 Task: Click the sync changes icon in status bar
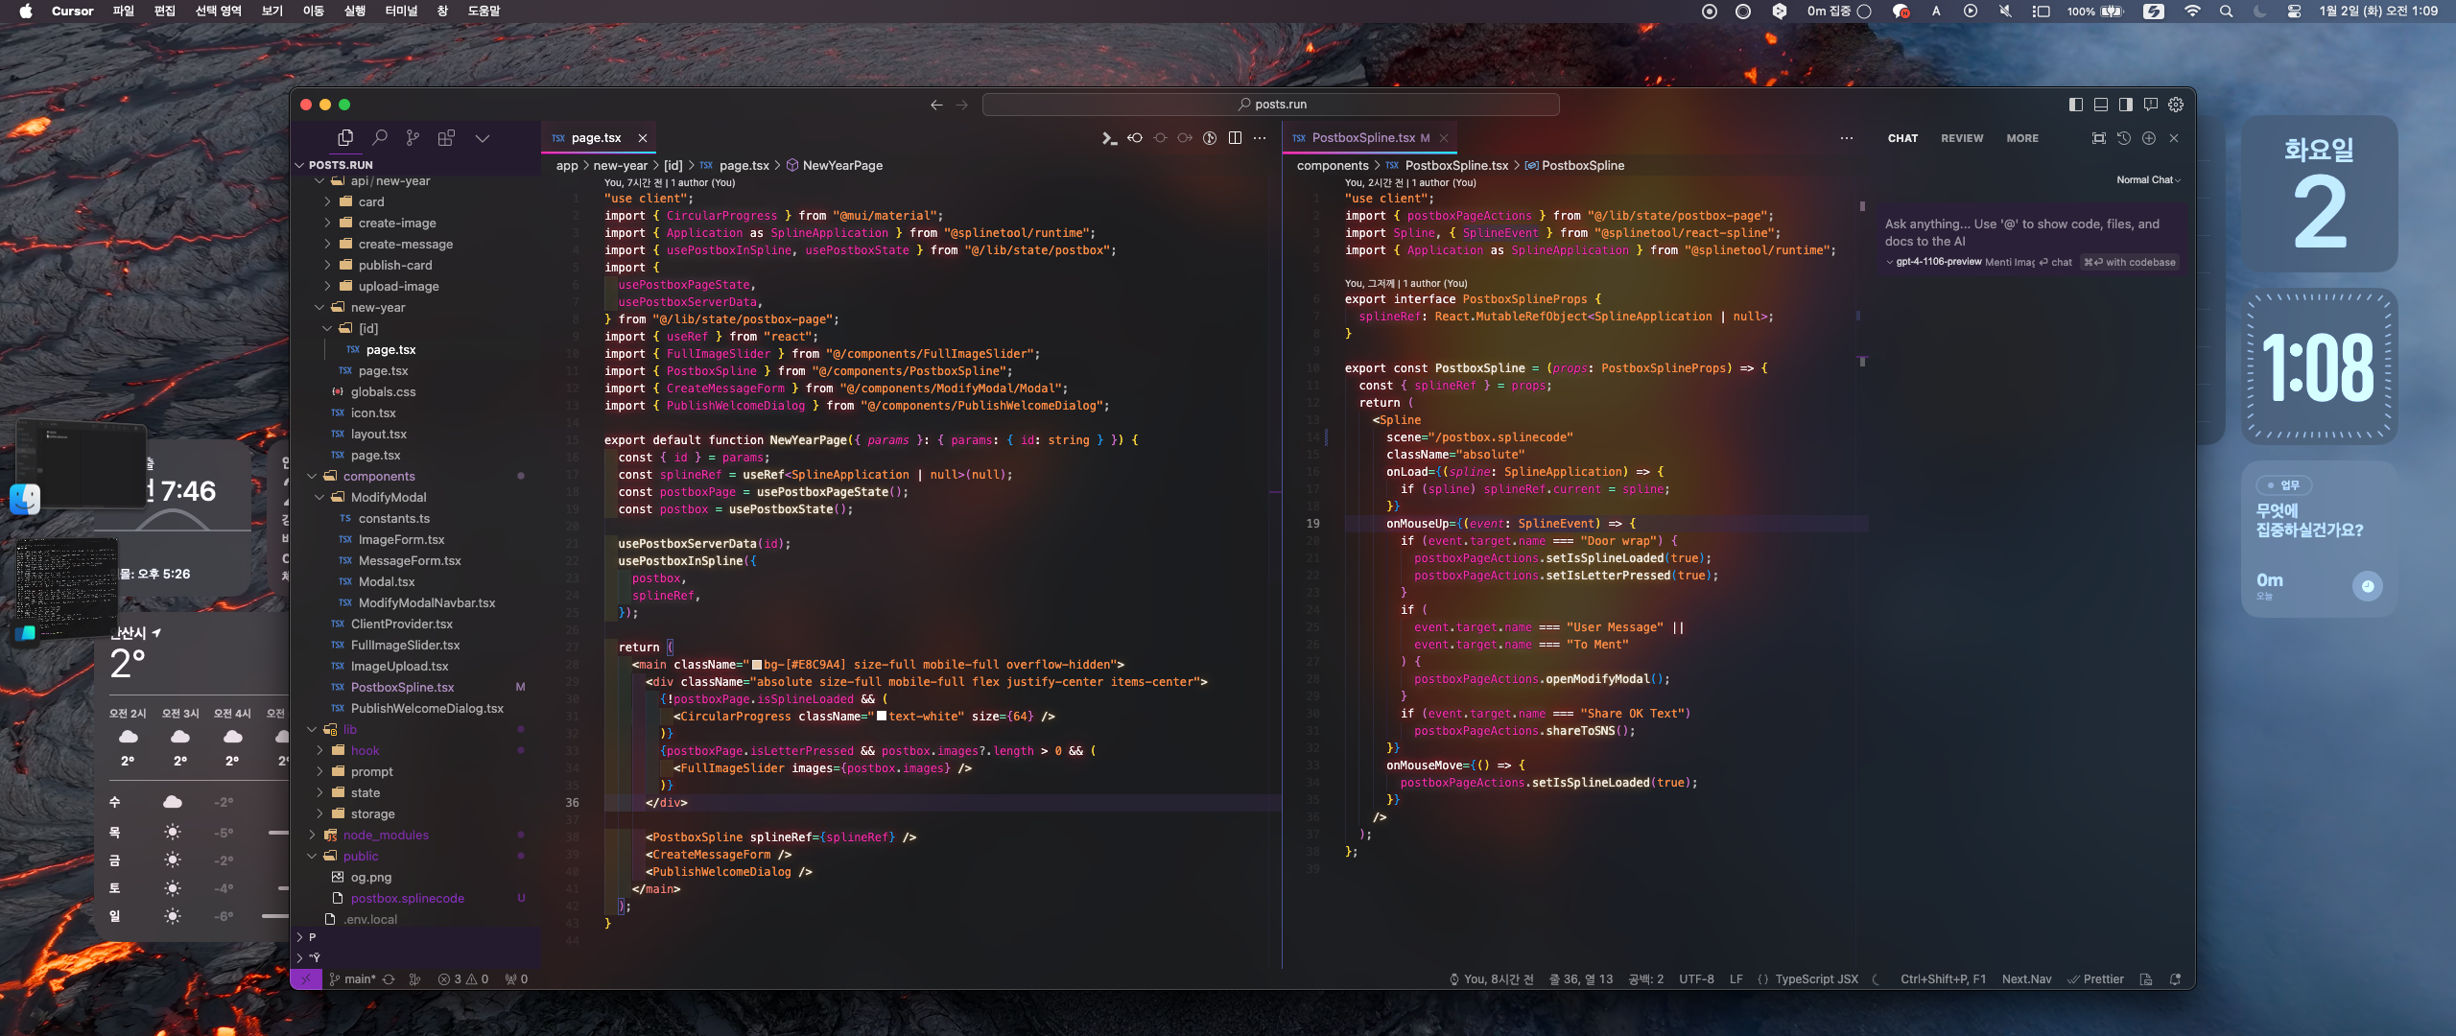click(x=389, y=979)
